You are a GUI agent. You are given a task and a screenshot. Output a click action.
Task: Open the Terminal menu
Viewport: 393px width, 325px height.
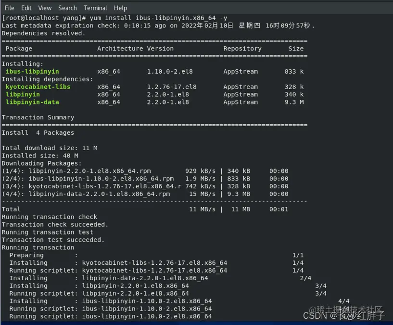95,8
